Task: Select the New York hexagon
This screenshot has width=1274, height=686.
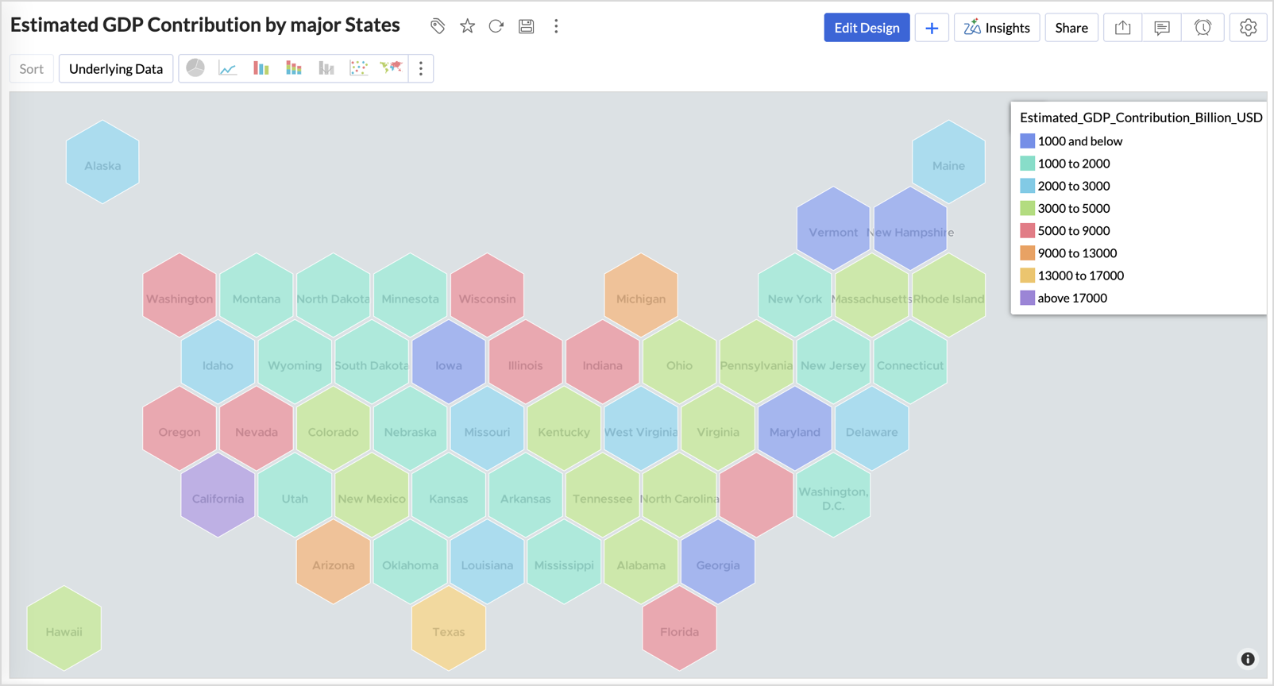Action: point(795,295)
